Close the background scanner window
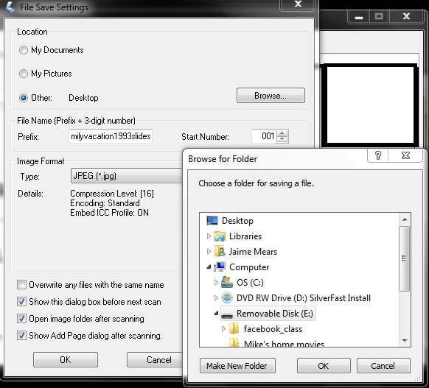Image resolution: width=429 pixels, height=388 pixels. (407, 17)
